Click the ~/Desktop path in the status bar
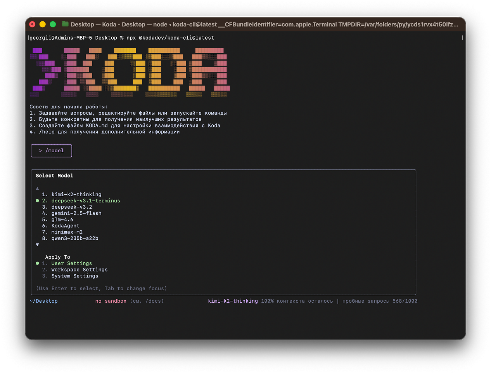Viewport: 491px width, 373px height. coord(43,301)
